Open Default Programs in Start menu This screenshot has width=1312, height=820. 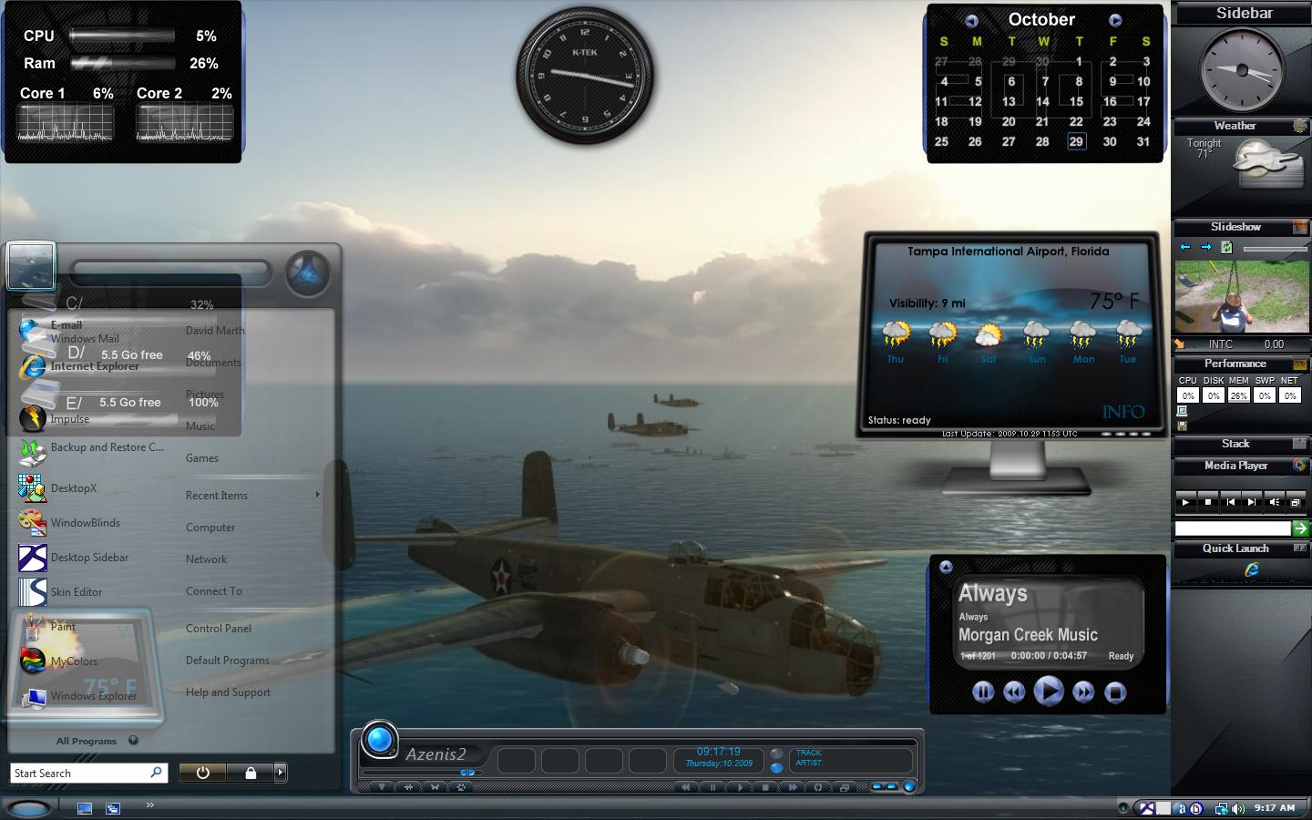click(x=228, y=661)
